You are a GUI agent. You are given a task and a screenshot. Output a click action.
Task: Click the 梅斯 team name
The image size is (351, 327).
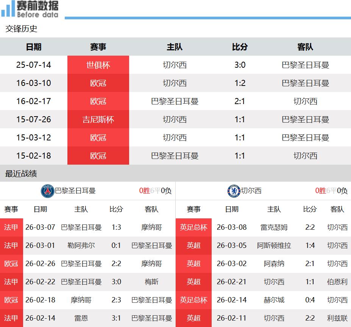pyautogui.click(x=151, y=282)
